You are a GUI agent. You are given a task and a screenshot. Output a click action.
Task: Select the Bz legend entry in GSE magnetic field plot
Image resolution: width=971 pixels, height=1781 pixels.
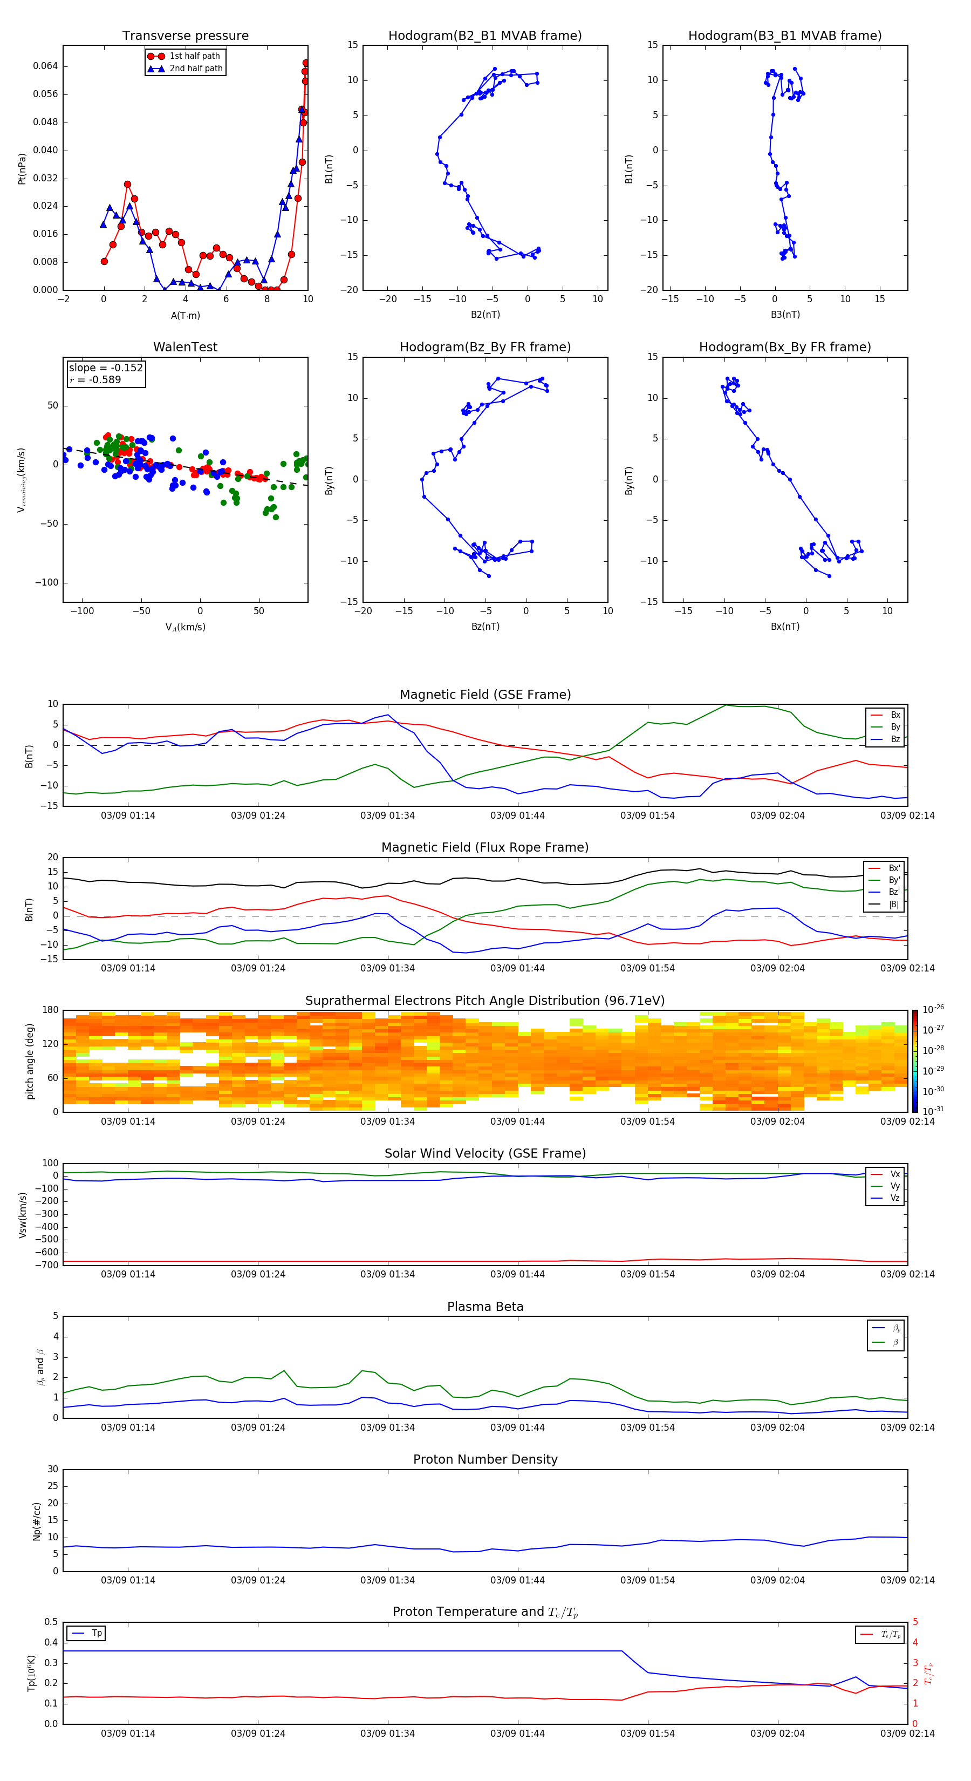885,739
